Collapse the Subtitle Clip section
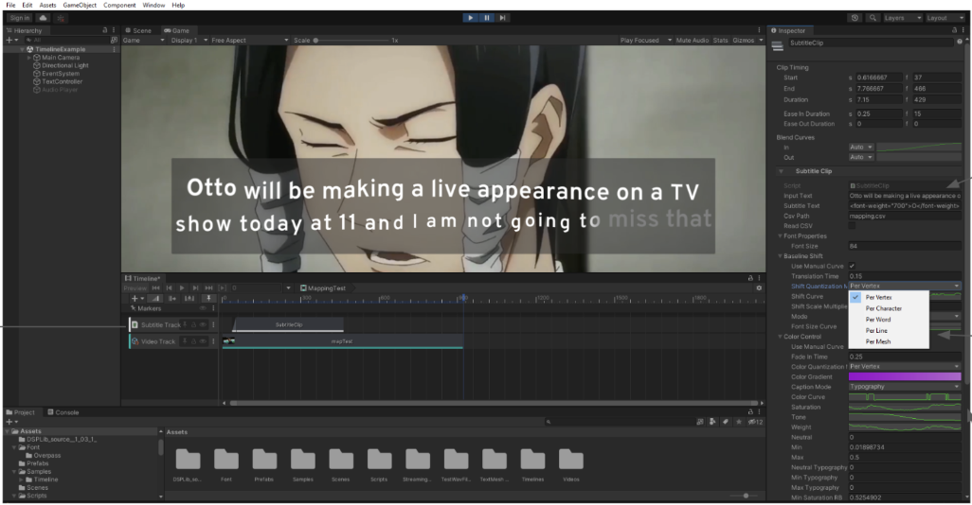The height and width of the screenshot is (505, 972). (x=781, y=171)
